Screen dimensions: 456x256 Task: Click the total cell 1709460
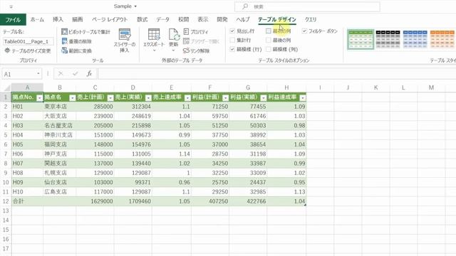point(133,201)
